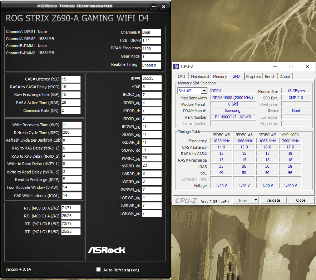Click the Ranks Dual value in CPU-Z

tap(296, 110)
